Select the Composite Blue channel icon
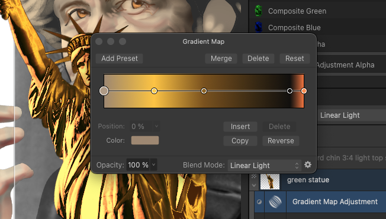Viewport: 386px width, 219px height. pyautogui.click(x=258, y=27)
